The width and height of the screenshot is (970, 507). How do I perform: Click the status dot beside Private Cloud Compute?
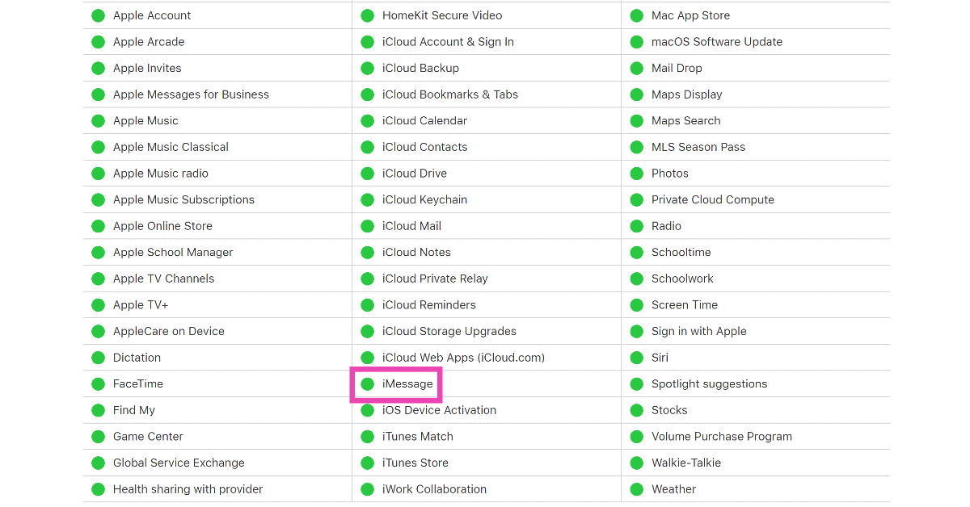(x=636, y=199)
